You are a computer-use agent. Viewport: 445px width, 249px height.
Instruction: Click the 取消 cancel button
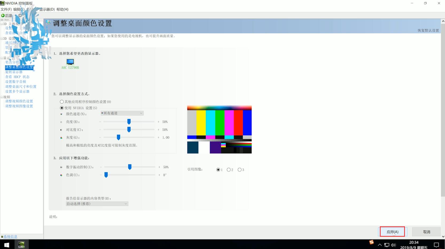427,232
